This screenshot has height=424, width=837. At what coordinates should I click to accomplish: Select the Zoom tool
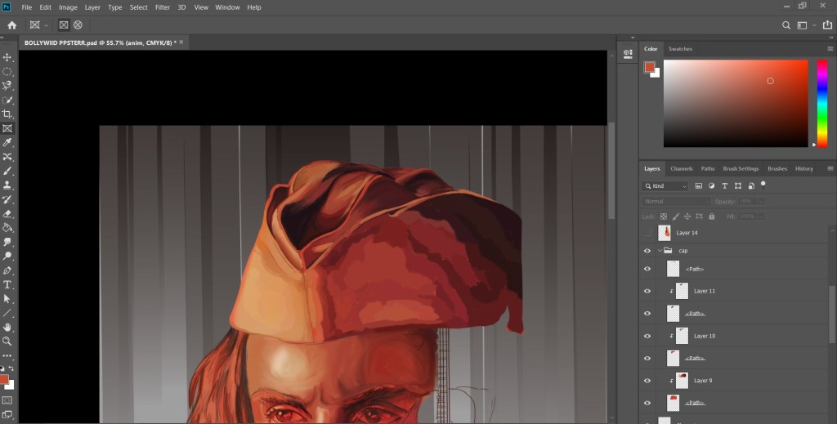point(7,341)
